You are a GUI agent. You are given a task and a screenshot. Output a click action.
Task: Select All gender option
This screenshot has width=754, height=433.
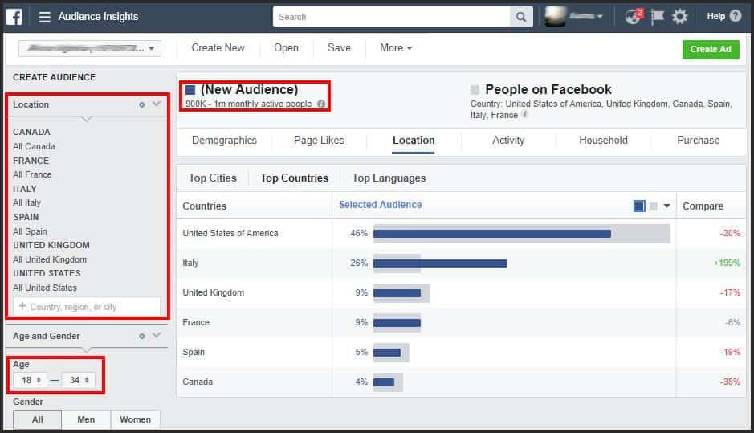pyautogui.click(x=38, y=419)
